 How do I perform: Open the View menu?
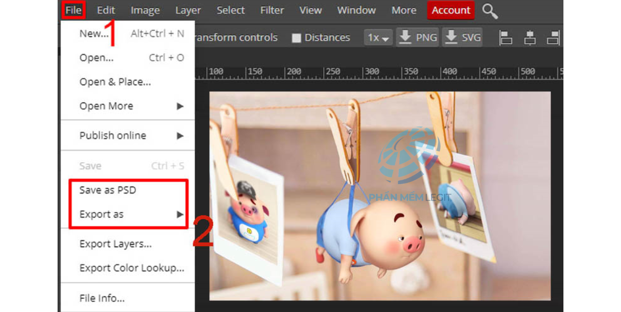(x=310, y=10)
